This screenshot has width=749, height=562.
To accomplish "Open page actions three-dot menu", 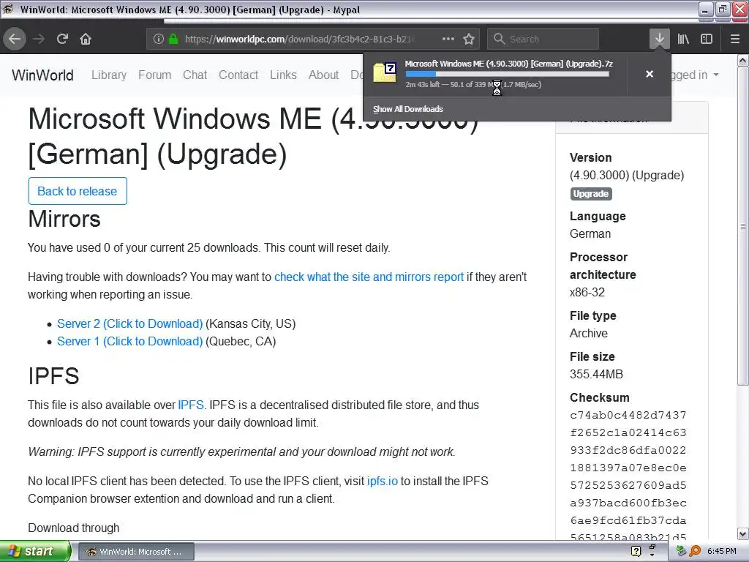I will [x=448, y=39].
